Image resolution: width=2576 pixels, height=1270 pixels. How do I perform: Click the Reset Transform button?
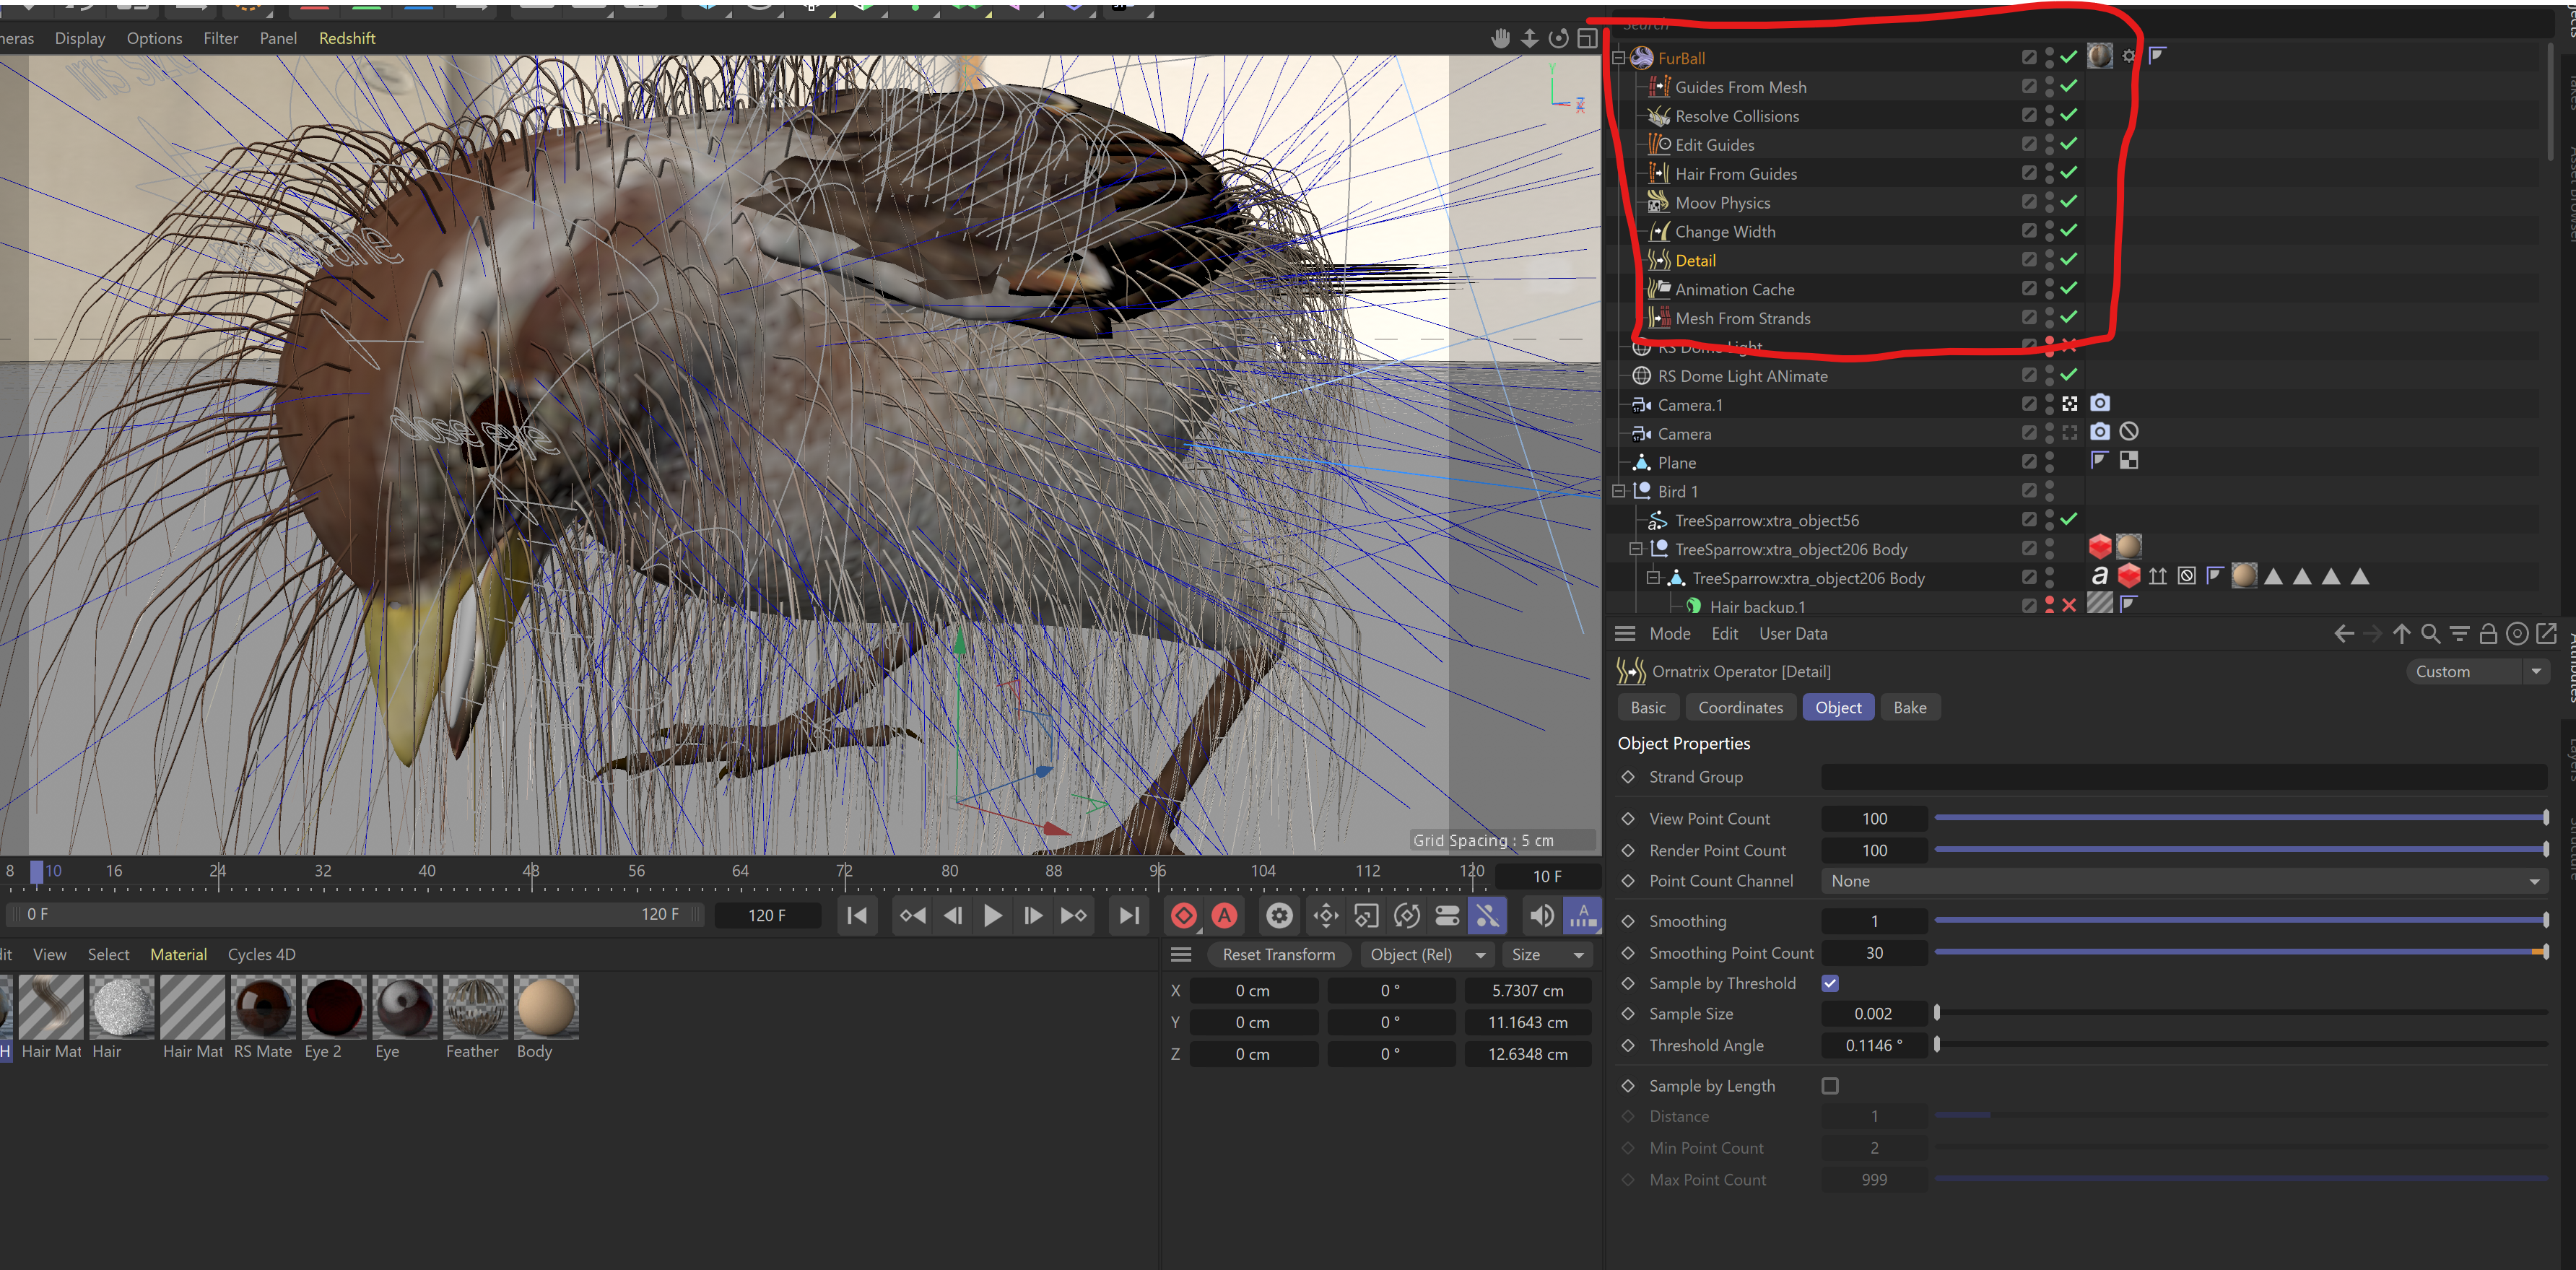point(1278,954)
